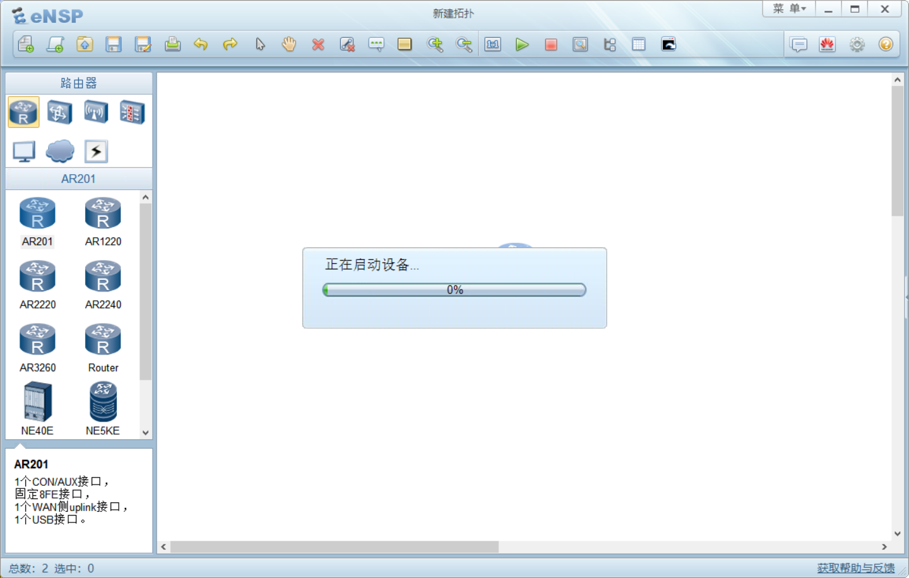Redo the last undone action

pos(230,44)
